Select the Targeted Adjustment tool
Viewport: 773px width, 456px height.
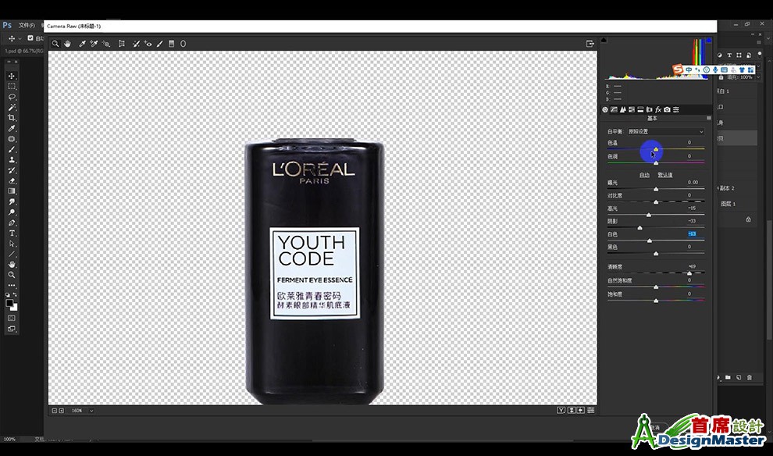[x=106, y=44]
